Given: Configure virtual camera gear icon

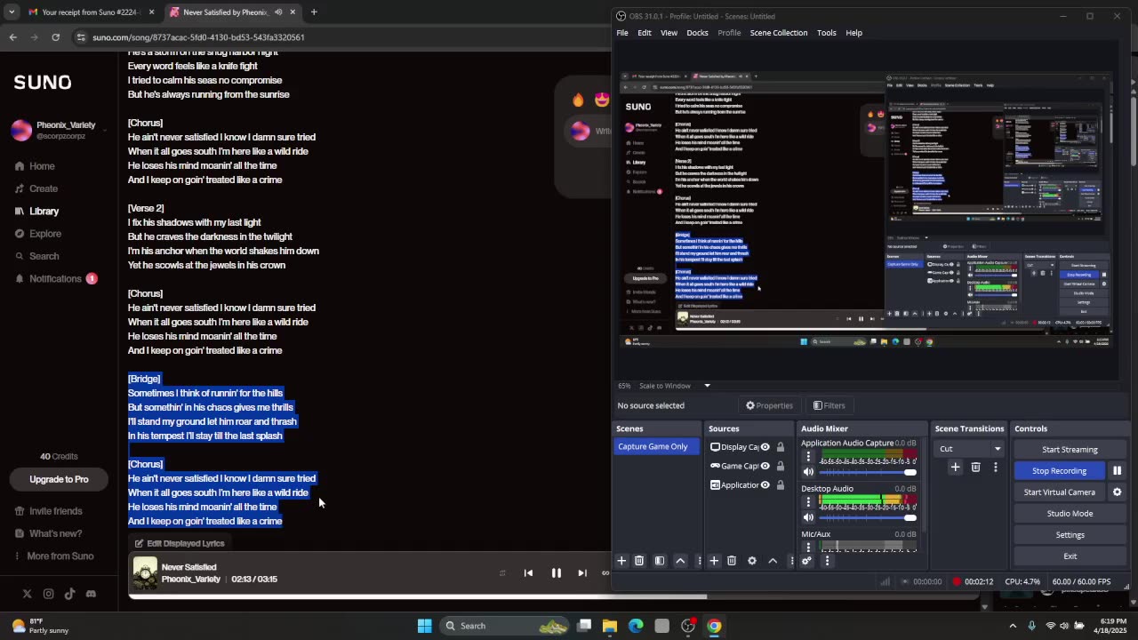Looking at the screenshot, I should [x=1118, y=492].
